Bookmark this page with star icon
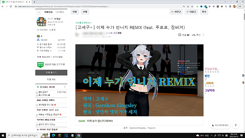 [x=192, y=6]
